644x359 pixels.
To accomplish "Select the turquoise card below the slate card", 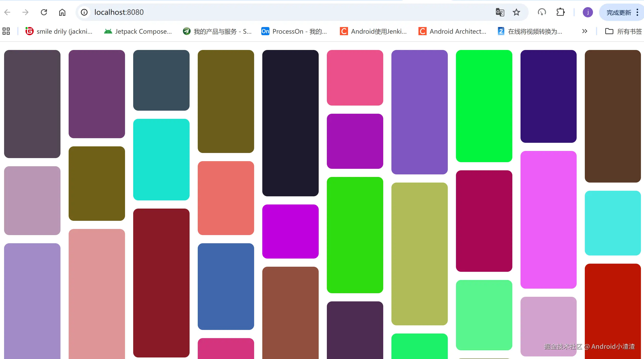I will coord(161,160).
